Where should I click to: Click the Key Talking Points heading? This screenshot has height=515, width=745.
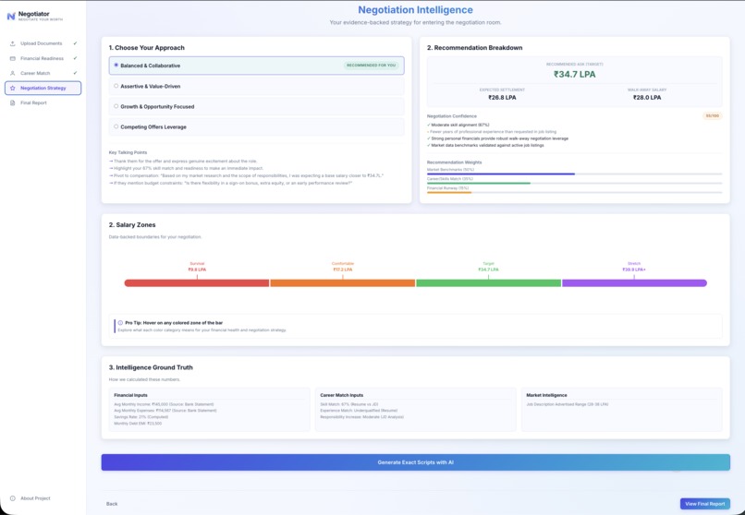(128, 152)
